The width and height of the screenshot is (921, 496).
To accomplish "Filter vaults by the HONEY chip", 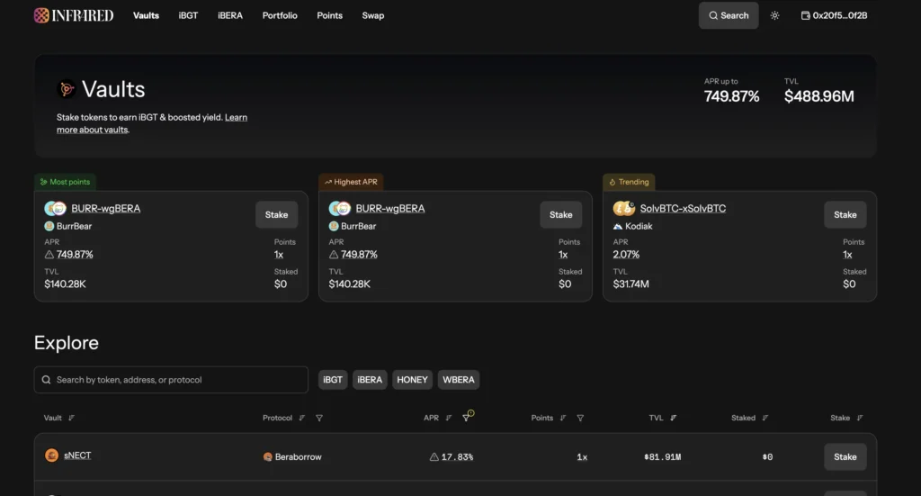I will [412, 380].
